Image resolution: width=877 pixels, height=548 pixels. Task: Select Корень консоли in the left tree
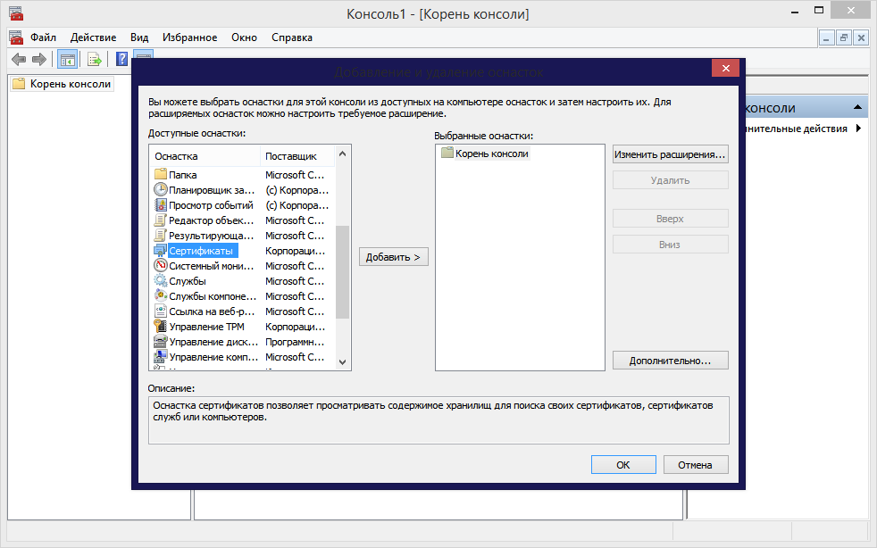pos(63,84)
